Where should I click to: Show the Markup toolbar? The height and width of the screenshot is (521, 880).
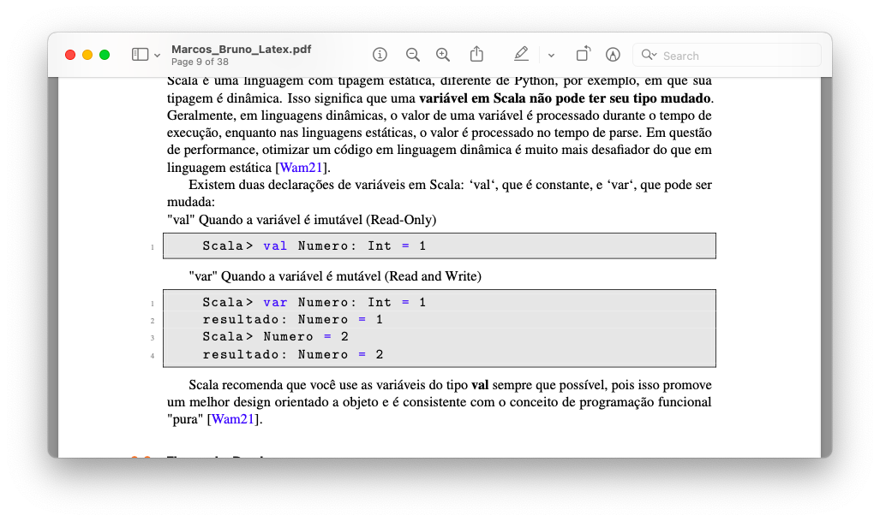pyautogui.click(x=613, y=55)
